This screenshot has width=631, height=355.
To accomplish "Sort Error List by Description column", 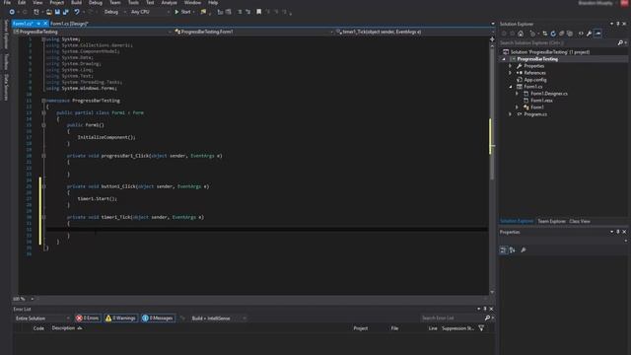I will click(63, 328).
